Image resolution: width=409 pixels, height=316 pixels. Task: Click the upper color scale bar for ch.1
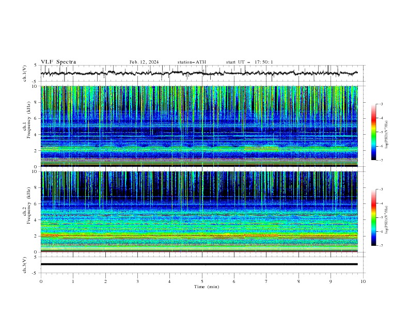(x=374, y=132)
